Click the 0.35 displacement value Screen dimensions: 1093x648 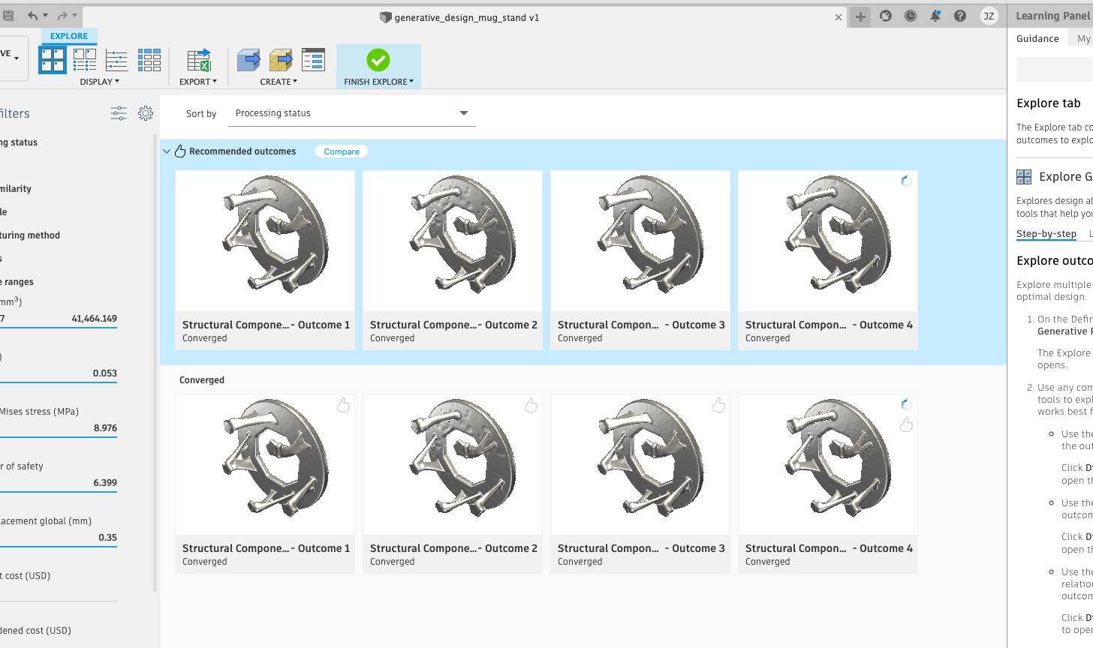point(107,538)
